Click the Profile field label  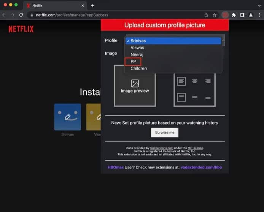111,40
